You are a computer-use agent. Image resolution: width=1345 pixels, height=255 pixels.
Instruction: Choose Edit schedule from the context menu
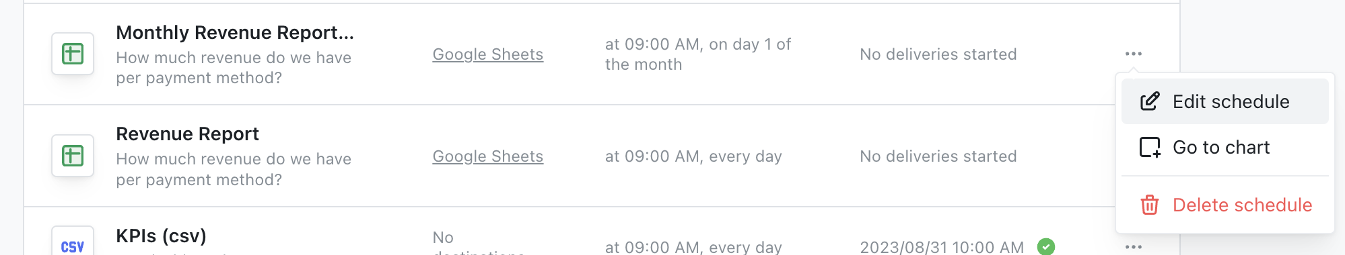[1225, 101]
